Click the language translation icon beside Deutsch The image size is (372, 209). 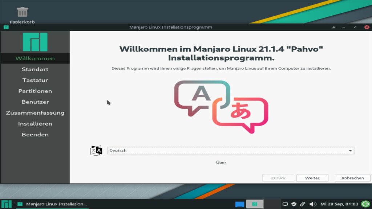click(96, 151)
